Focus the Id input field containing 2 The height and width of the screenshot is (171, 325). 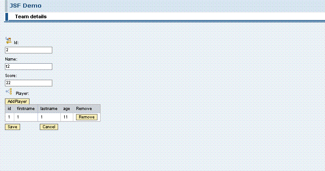(29, 50)
